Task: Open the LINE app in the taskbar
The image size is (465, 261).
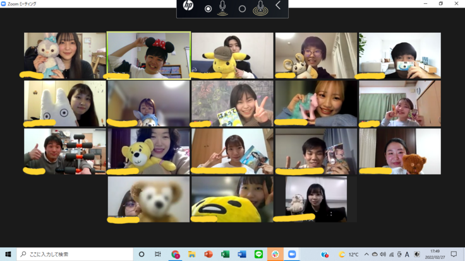Action: point(258,254)
